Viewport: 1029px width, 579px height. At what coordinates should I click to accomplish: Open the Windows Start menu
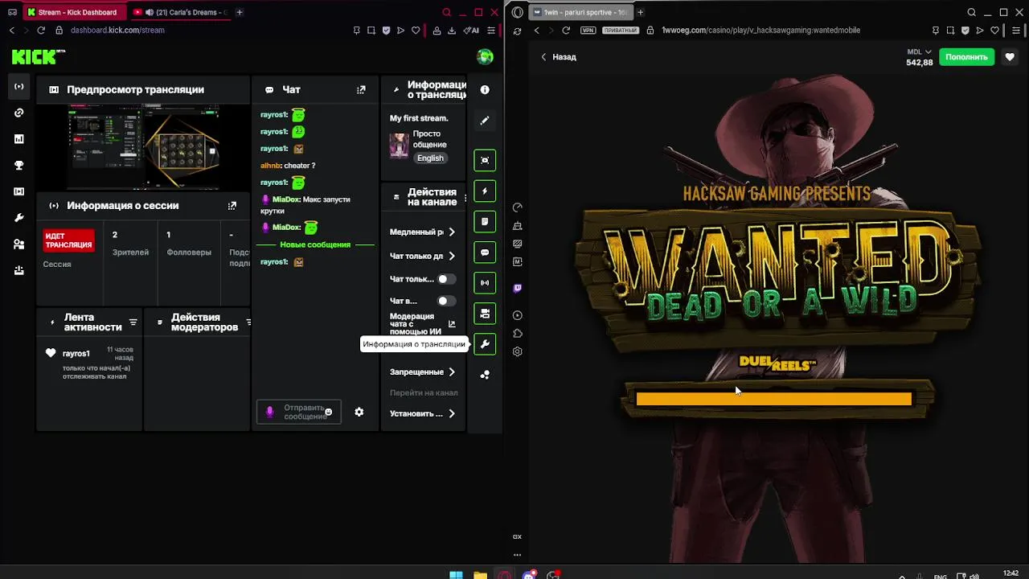click(456, 575)
